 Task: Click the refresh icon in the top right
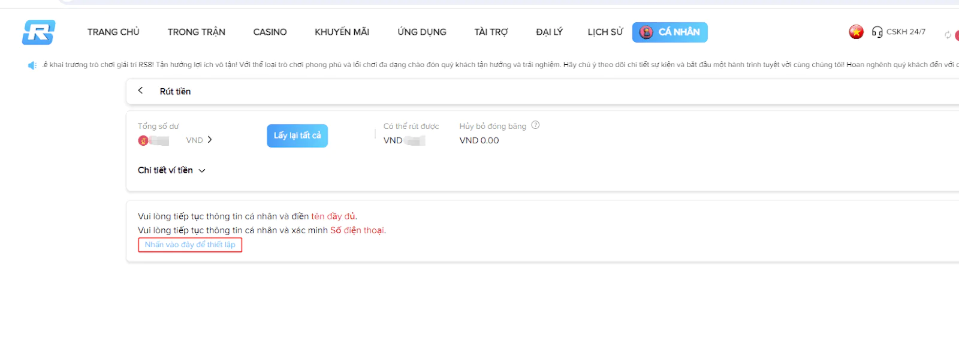point(948,35)
